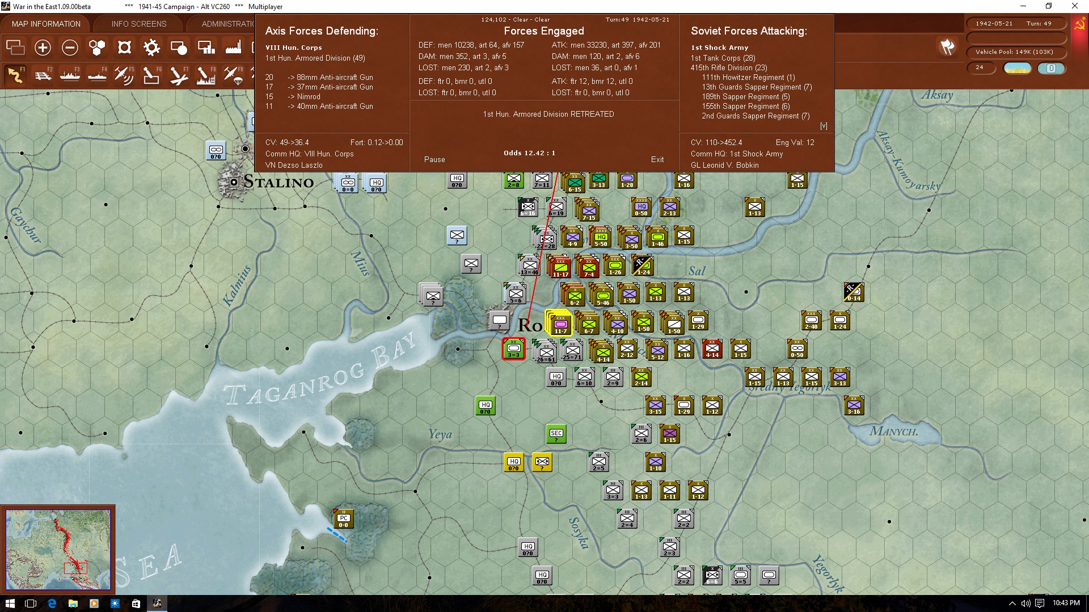Select the F2 rail movement mode
This screenshot has width=1089, height=612.
(43, 75)
